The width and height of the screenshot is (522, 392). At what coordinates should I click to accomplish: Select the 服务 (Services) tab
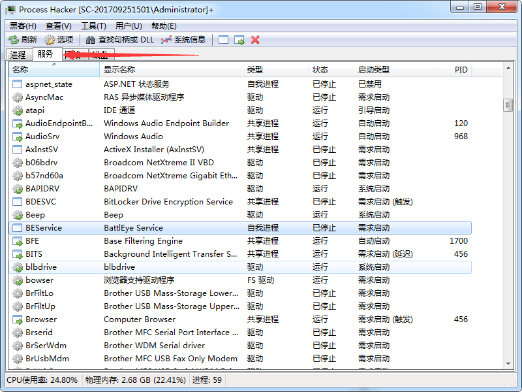[46, 54]
